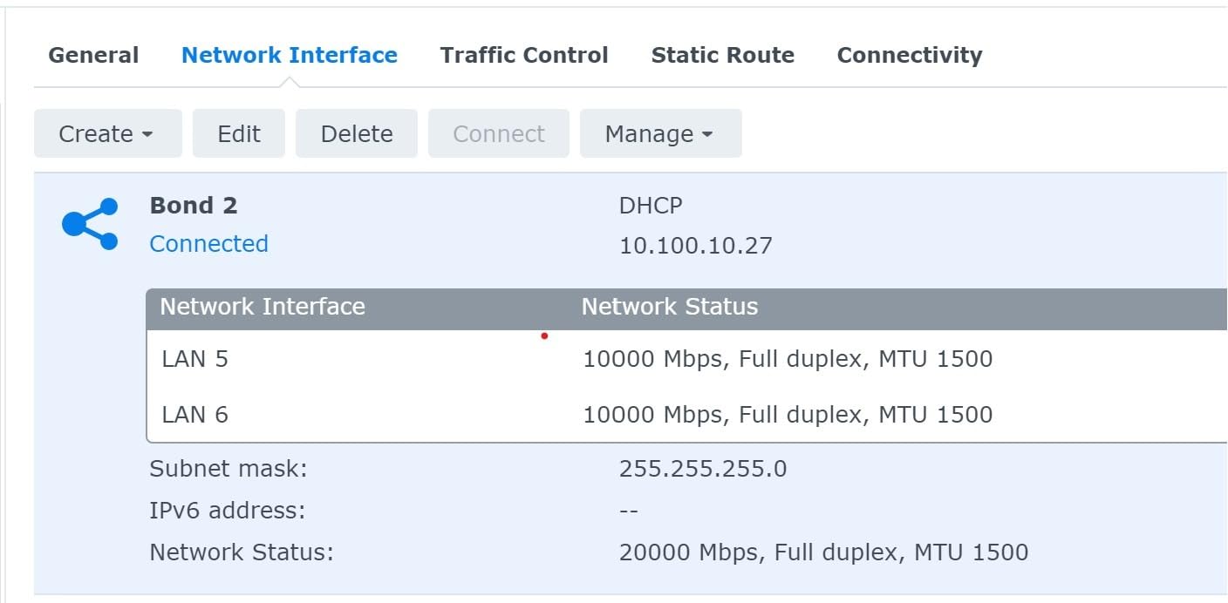Click the 20000 Mbps network status value
1228x603 pixels.
pyautogui.click(x=822, y=552)
